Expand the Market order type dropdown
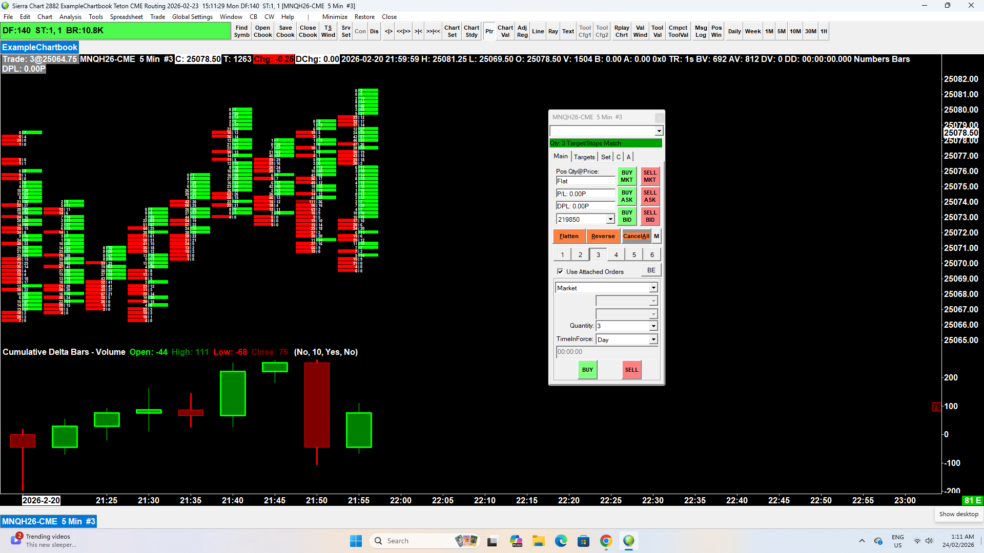This screenshot has height=553, width=984. (653, 288)
